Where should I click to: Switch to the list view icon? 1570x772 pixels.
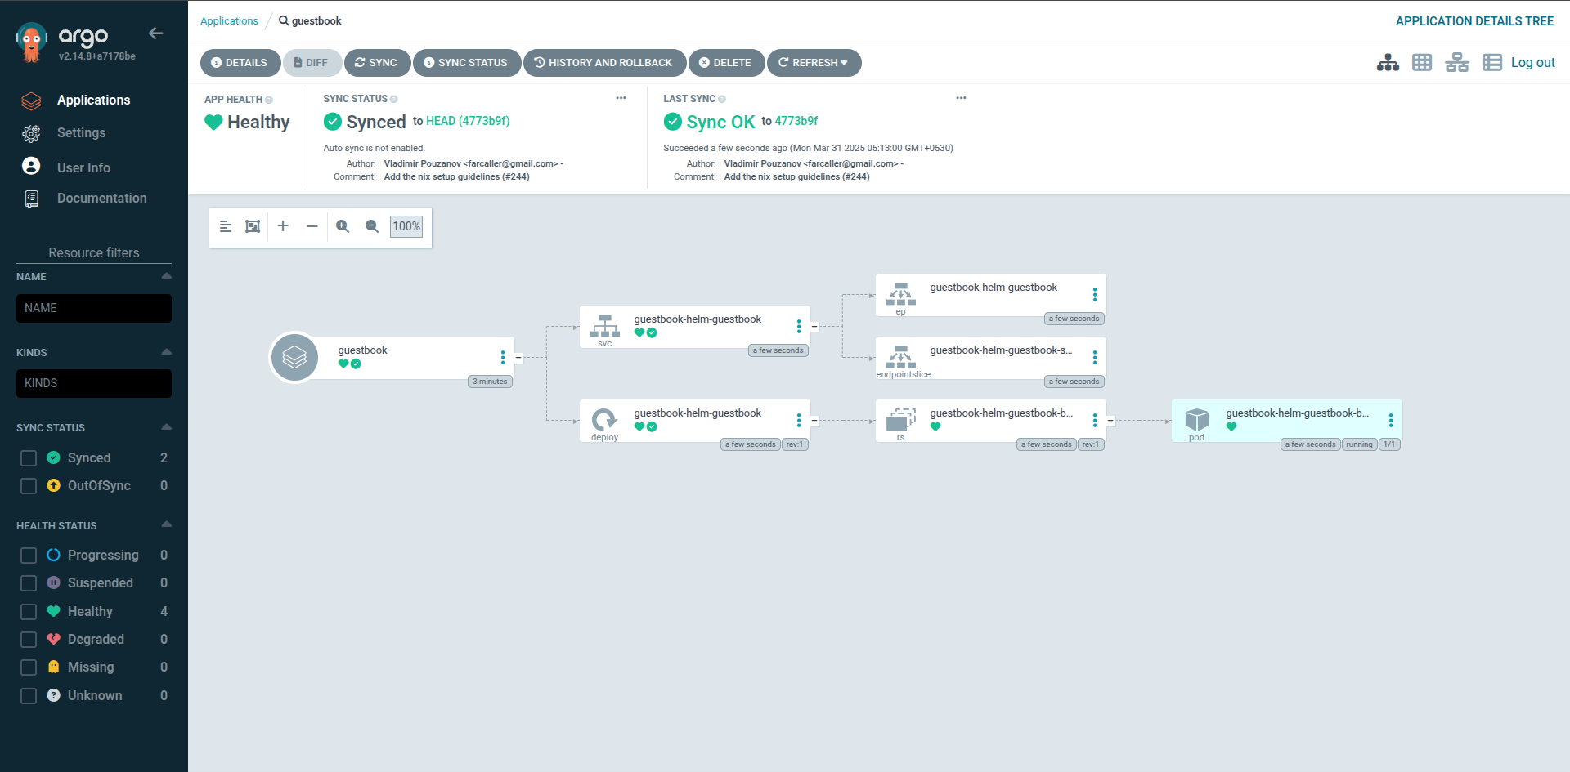click(x=1492, y=63)
